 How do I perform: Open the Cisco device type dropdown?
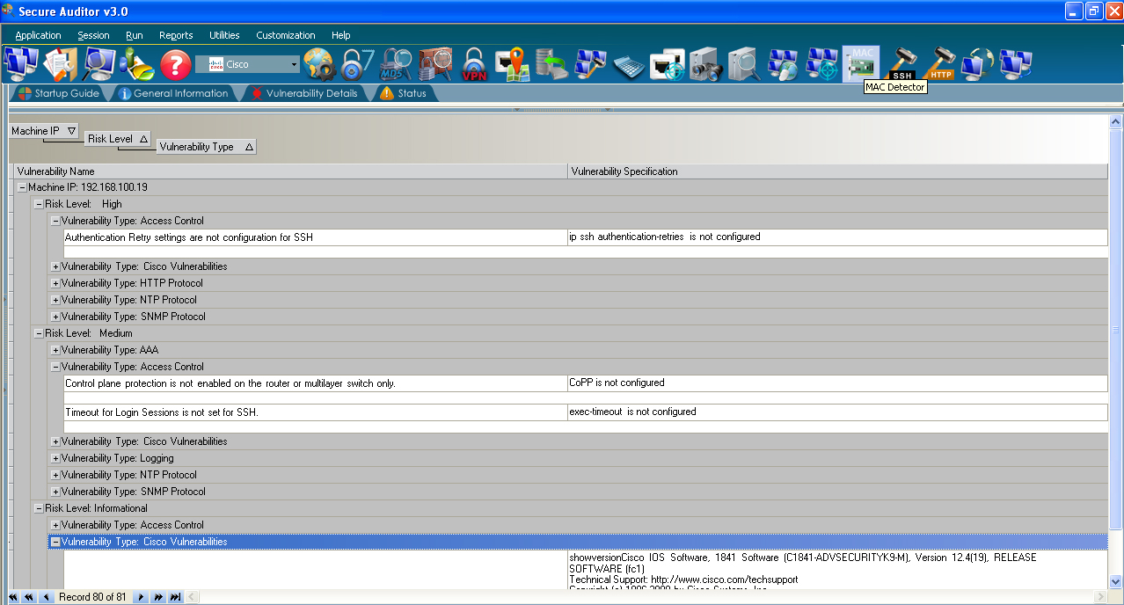pos(249,64)
